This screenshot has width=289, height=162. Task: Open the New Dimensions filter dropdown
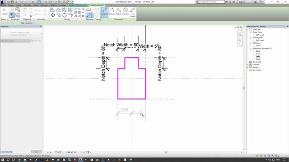15,41
